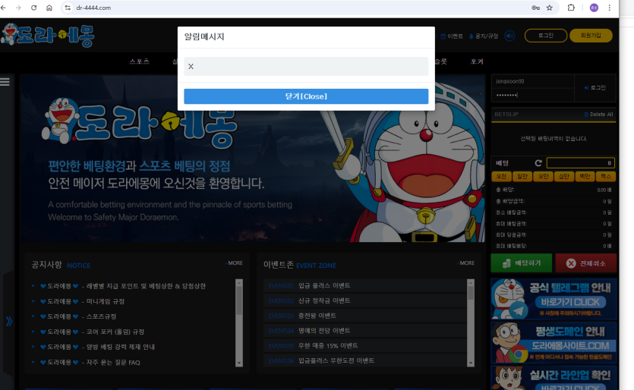This screenshot has width=634, height=390.
Task: Open notice 양방 베팅 강력 제재 안내
Action: click(x=97, y=348)
